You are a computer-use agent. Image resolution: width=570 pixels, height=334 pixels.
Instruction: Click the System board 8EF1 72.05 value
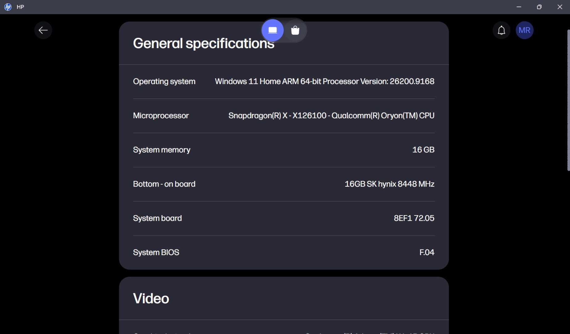[x=414, y=218]
